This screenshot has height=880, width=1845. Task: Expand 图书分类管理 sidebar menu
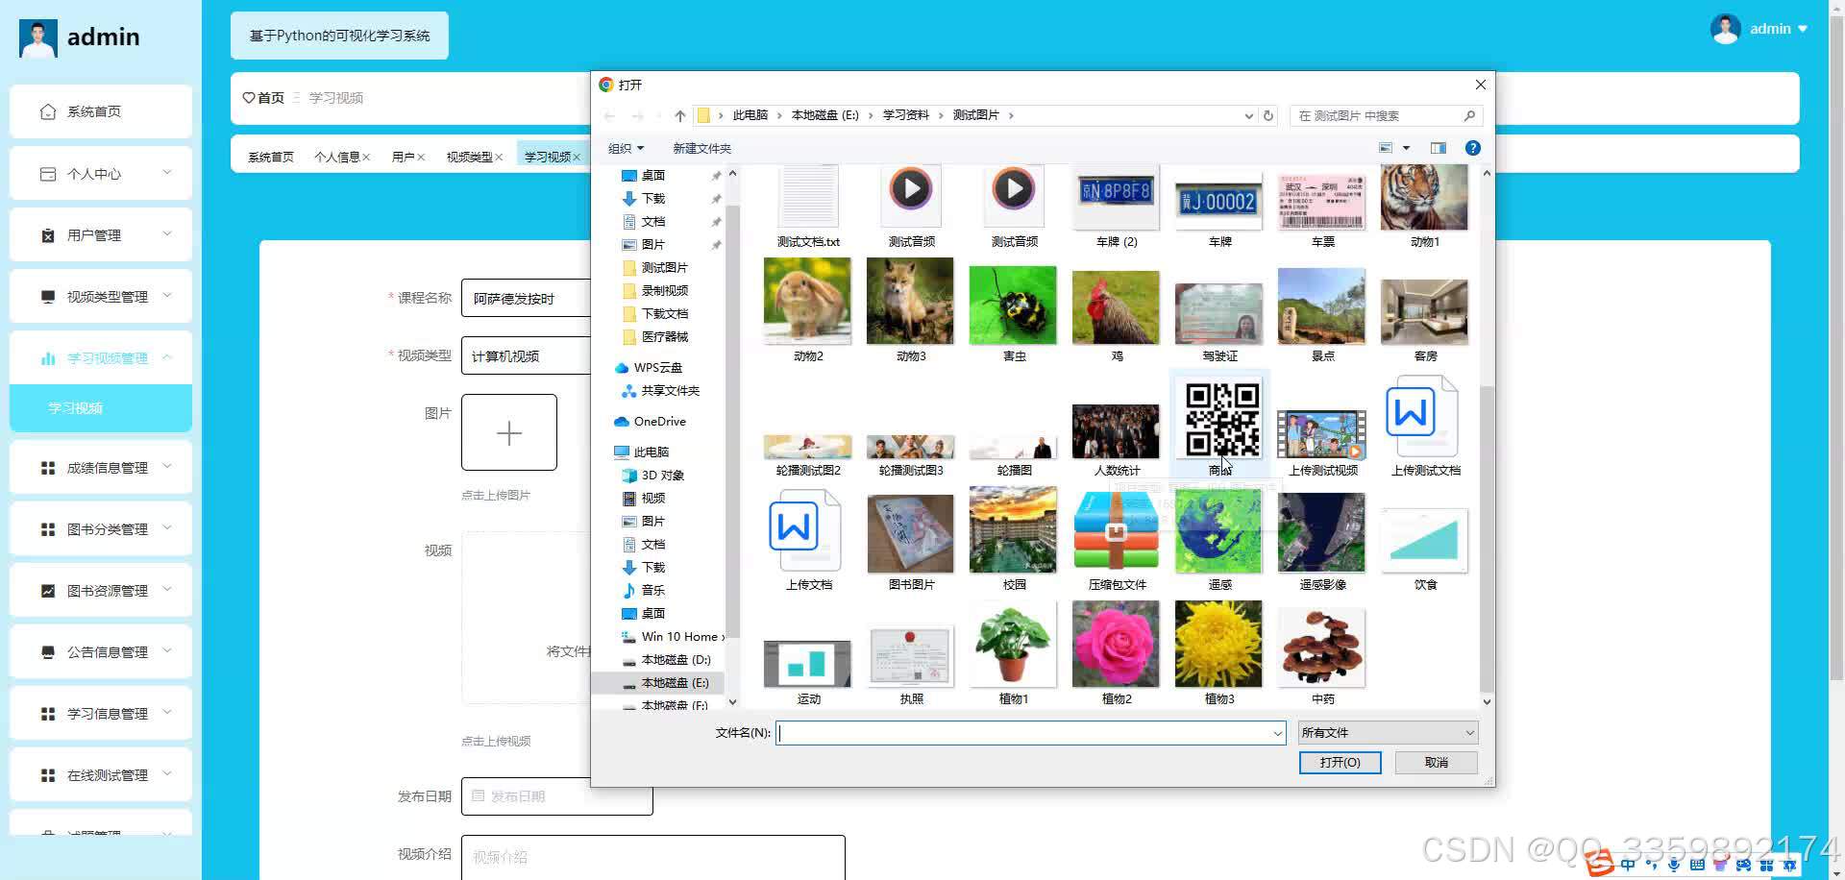click(101, 528)
